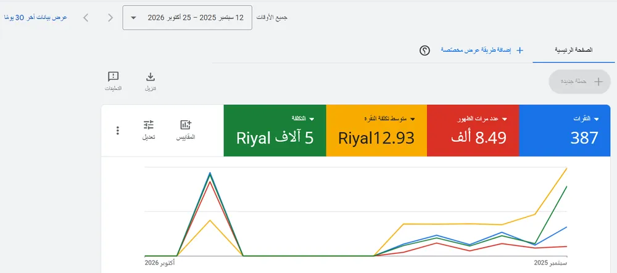Viewport: 617px width, 273px height.
Task: Expand the average CPC (متوسط تكلفة النقرة) dropdown
Action: pyautogui.click(x=413, y=118)
